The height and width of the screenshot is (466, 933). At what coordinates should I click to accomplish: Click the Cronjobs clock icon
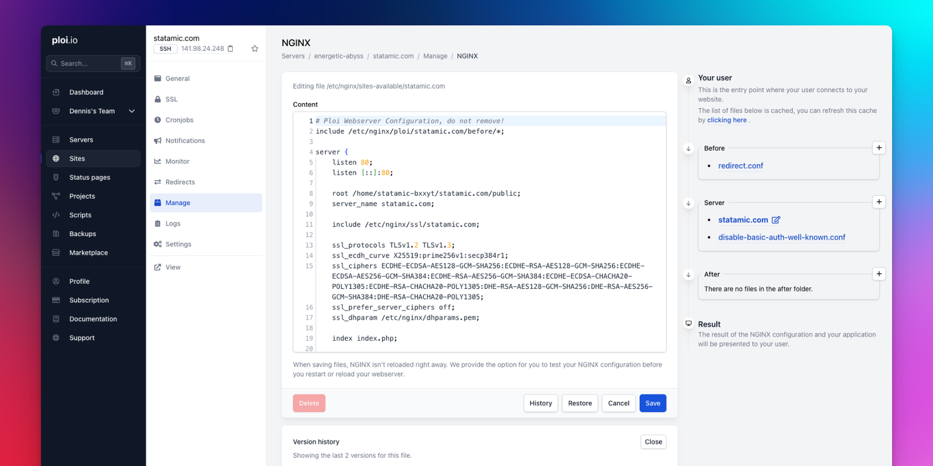click(157, 120)
